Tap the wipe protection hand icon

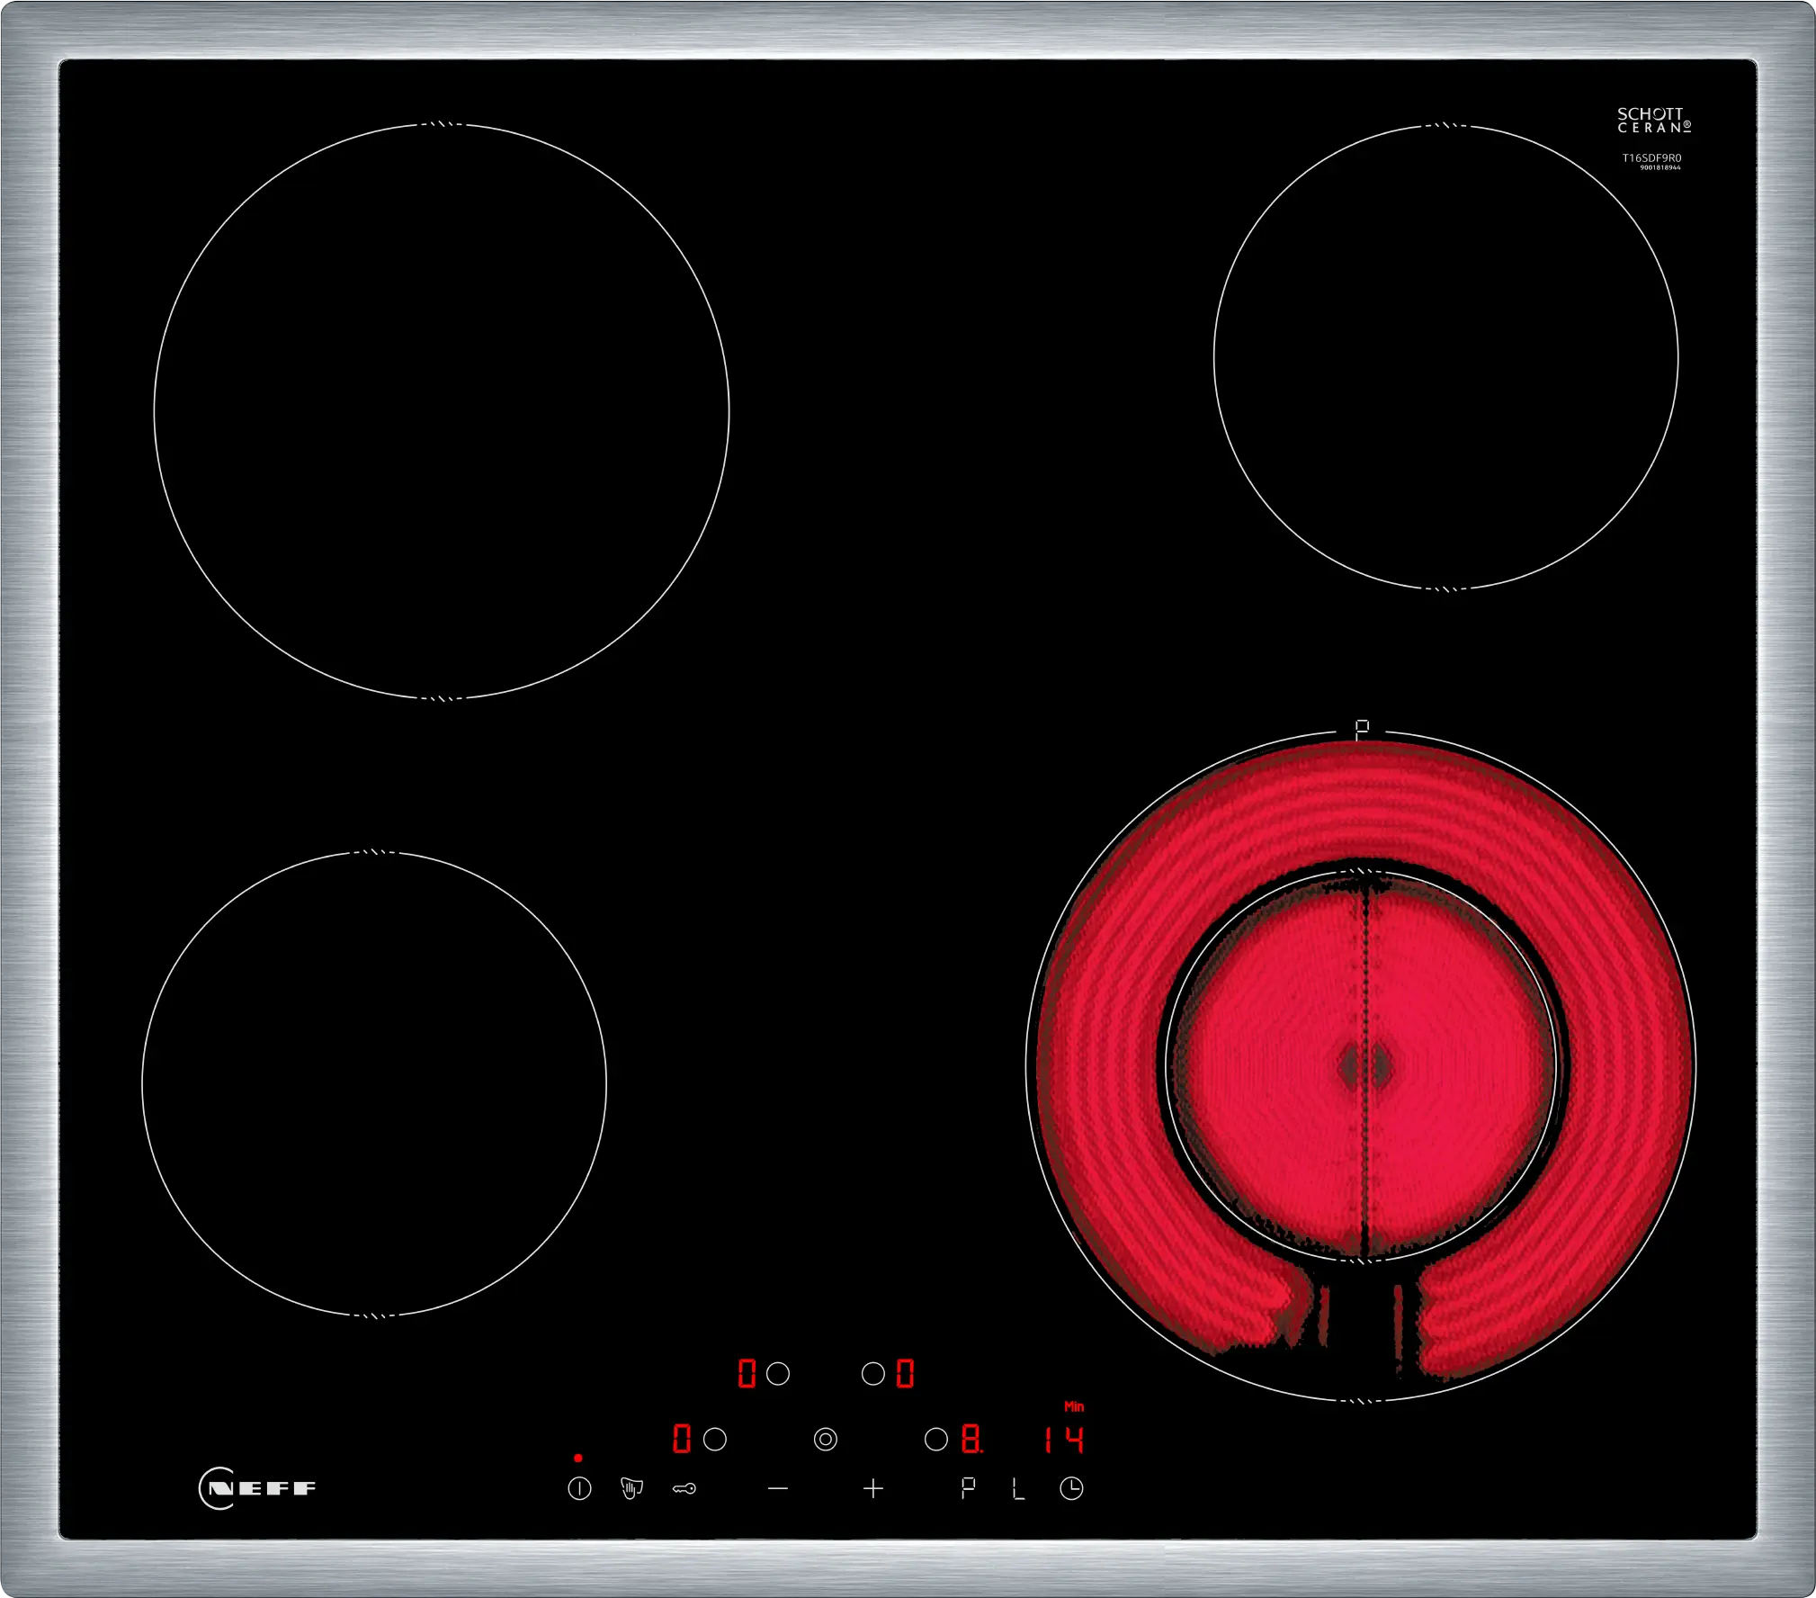[631, 1489]
